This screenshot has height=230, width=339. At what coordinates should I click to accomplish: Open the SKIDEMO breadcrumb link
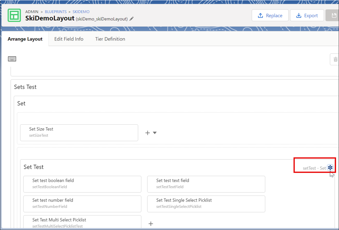[x=81, y=12]
